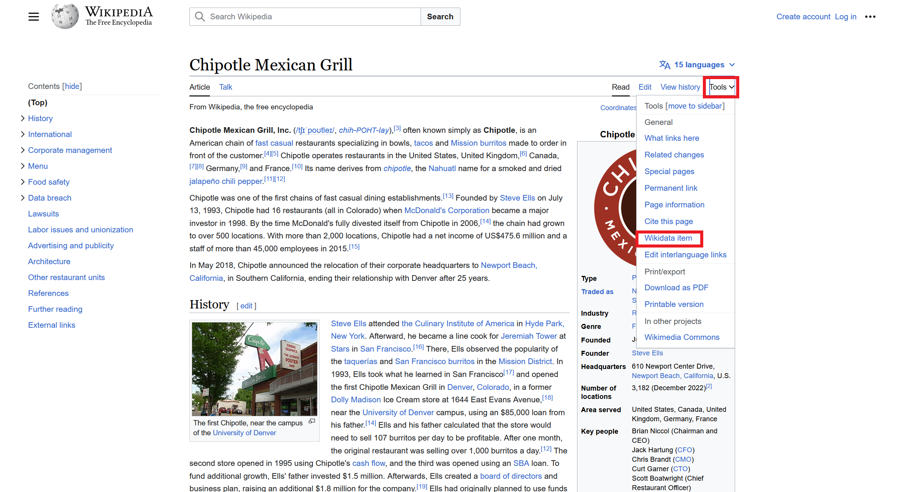Expand the History contents section
898x492 pixels.
(23, 118)
